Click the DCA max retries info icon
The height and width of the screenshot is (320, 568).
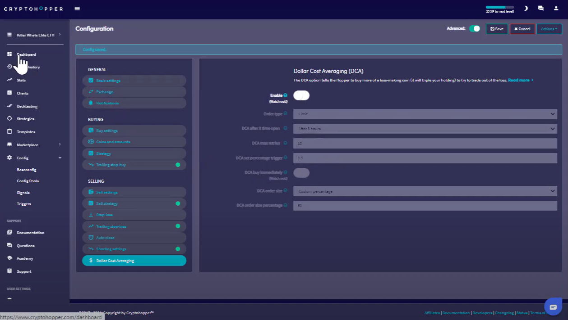click(286, 143)
